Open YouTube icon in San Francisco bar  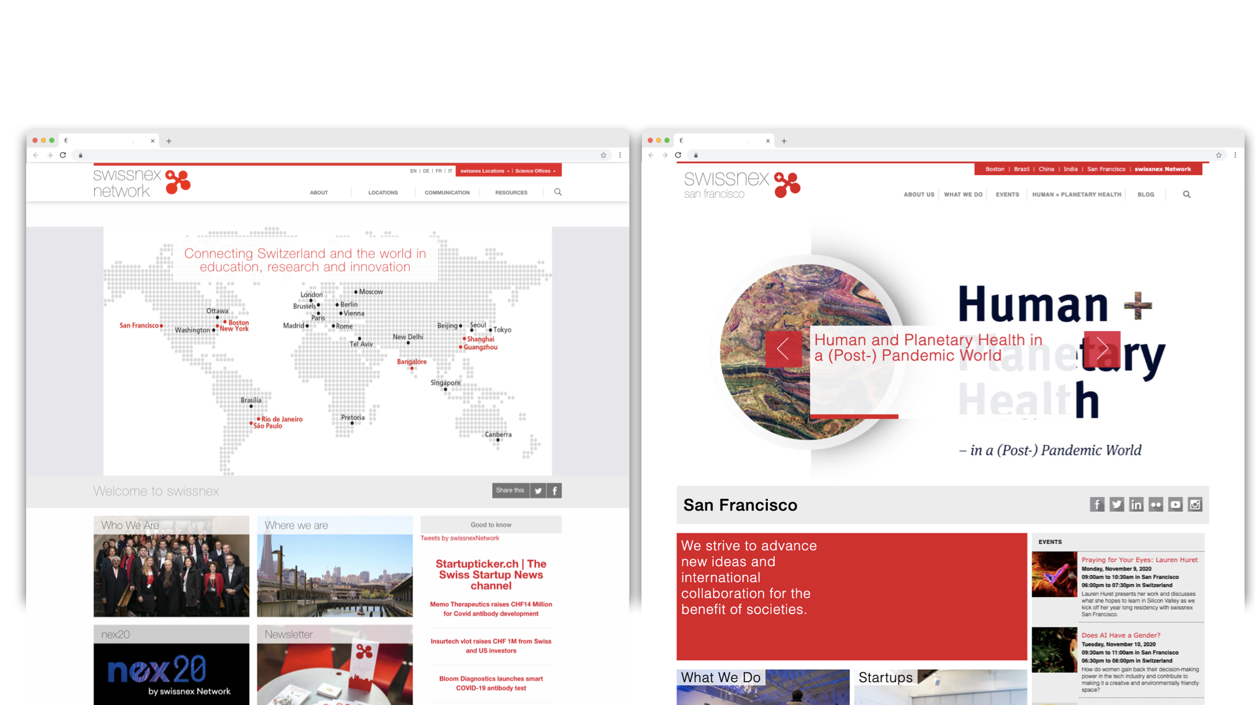pyautogui.click(x=1176, y=505)
